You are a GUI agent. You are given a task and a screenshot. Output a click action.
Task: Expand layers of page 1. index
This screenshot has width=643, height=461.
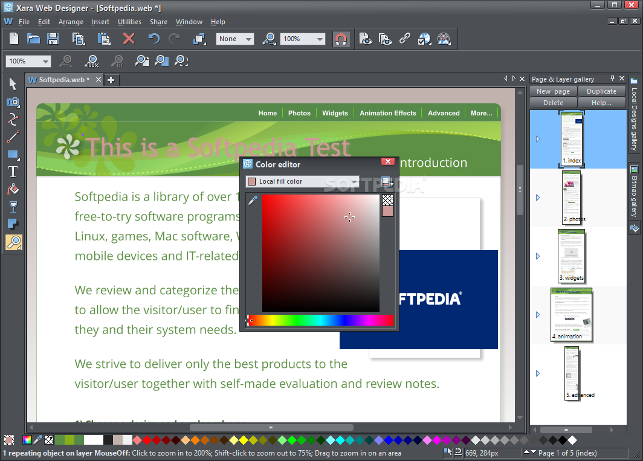[538, 139]
